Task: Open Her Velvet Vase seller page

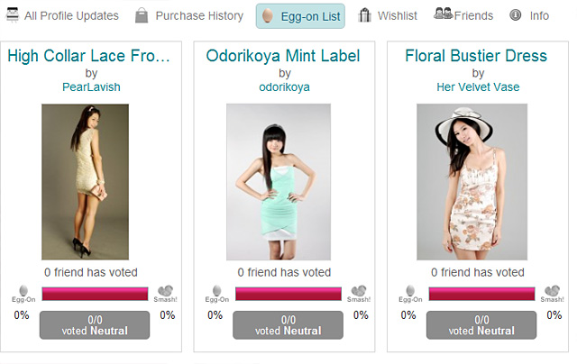Action: (x=478, y=87)
